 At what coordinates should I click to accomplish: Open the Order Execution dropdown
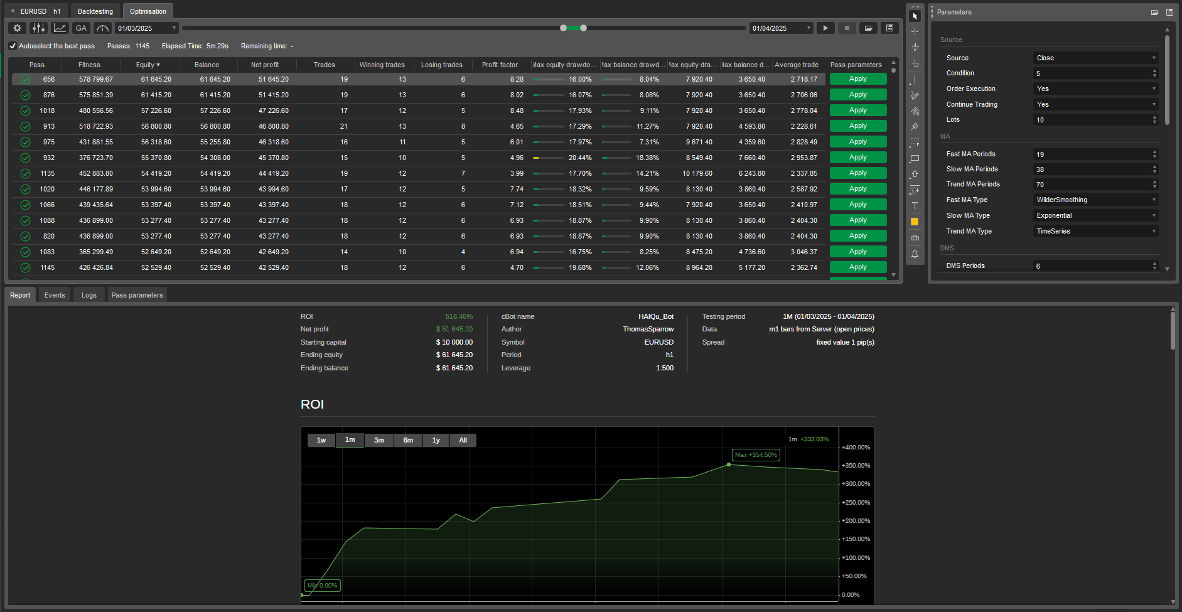(1095, 89)
